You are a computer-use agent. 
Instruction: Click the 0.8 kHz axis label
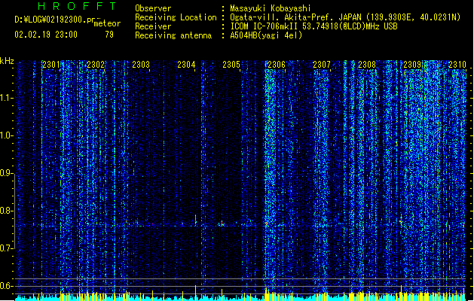point(6,211)
